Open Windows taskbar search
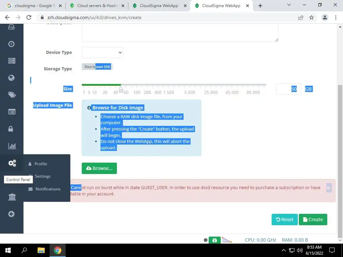This screenshot has width=343, height=257. (x=24, y=250)
